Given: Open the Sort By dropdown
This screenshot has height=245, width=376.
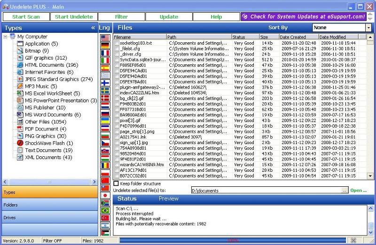Looking at the screenshot, I should (x=368, y=28).
